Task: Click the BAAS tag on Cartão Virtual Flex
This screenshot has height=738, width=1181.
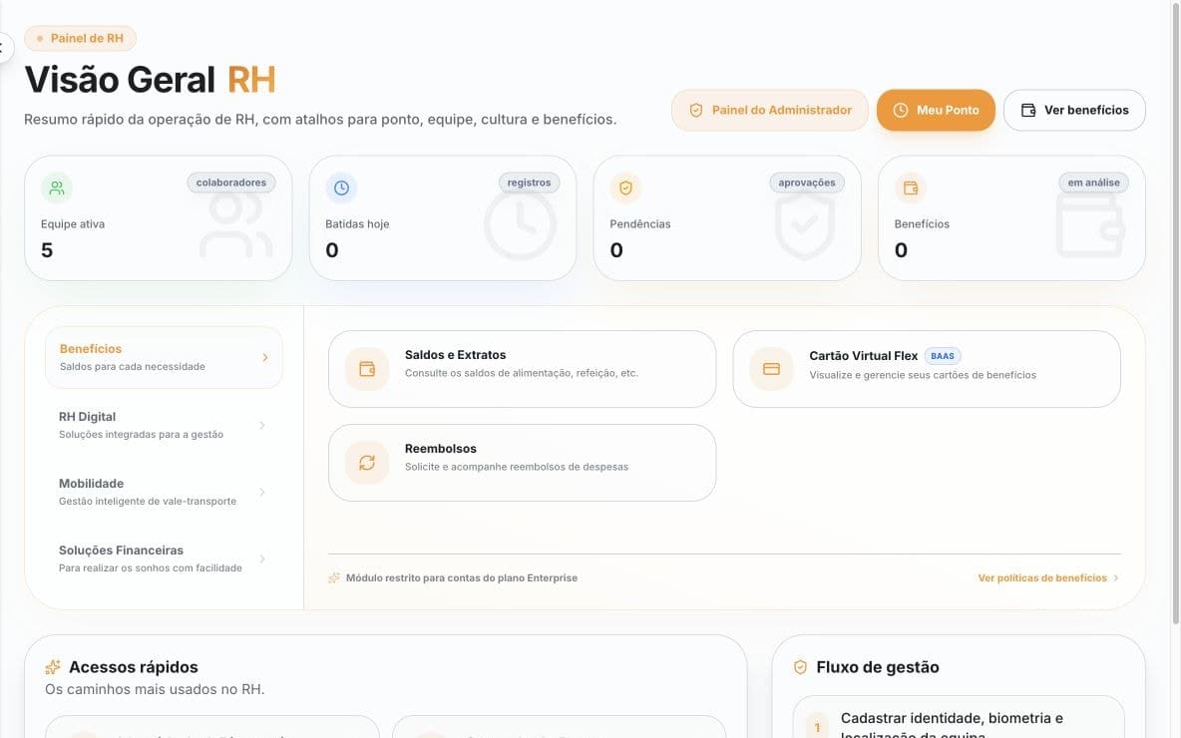Action: 943,356
